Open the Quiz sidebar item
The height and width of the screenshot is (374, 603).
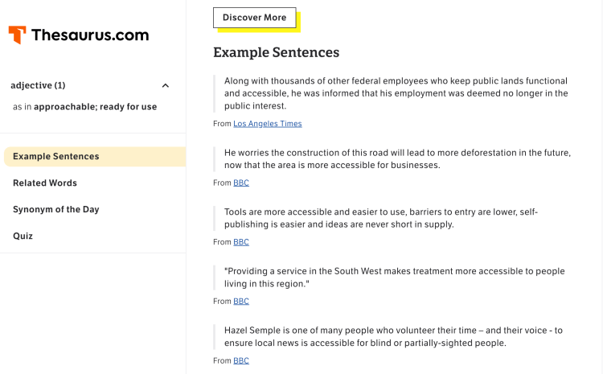click(23, 236)
